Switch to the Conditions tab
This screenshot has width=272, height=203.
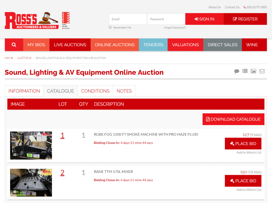[95, 91]
